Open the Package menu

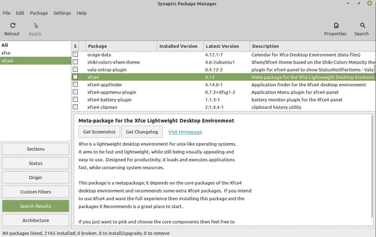39,13
